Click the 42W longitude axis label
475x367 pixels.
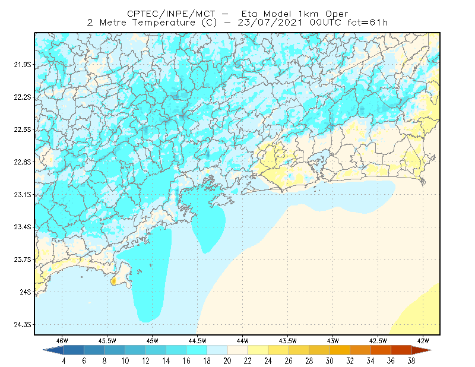tap(423, 341)
